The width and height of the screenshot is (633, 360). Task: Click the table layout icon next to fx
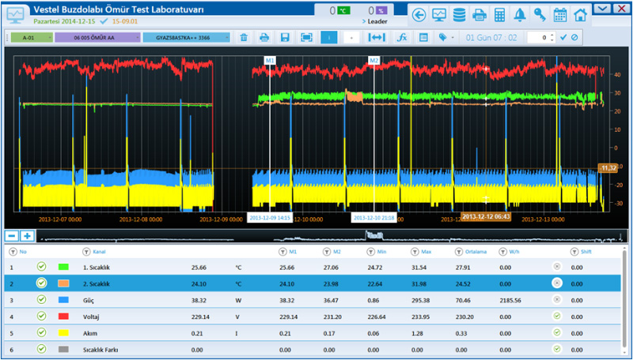pos(423,37)
